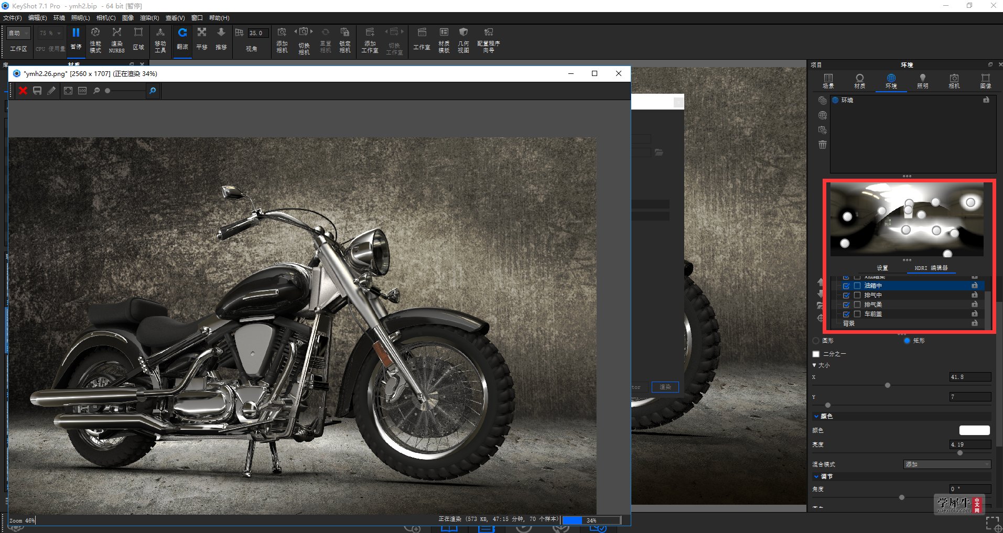1003x533 pixels.
Task: Open 混合模式 添加 dropdown
Action: [947, 464]
